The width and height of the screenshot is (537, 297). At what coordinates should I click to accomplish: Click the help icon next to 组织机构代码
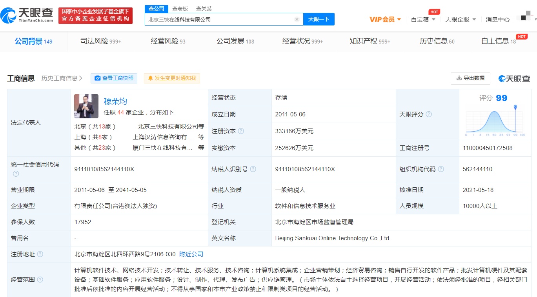point(441,169)
